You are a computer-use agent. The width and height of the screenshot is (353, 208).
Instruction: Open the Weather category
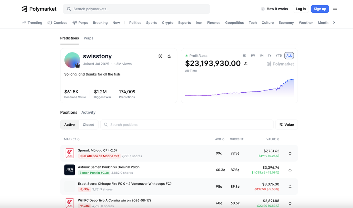click(x=306, y=23)
